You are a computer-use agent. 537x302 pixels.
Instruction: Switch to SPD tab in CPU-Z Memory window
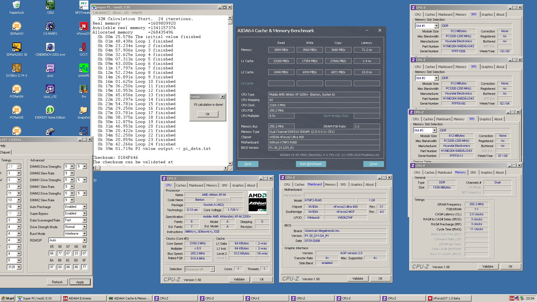point(473,173)
